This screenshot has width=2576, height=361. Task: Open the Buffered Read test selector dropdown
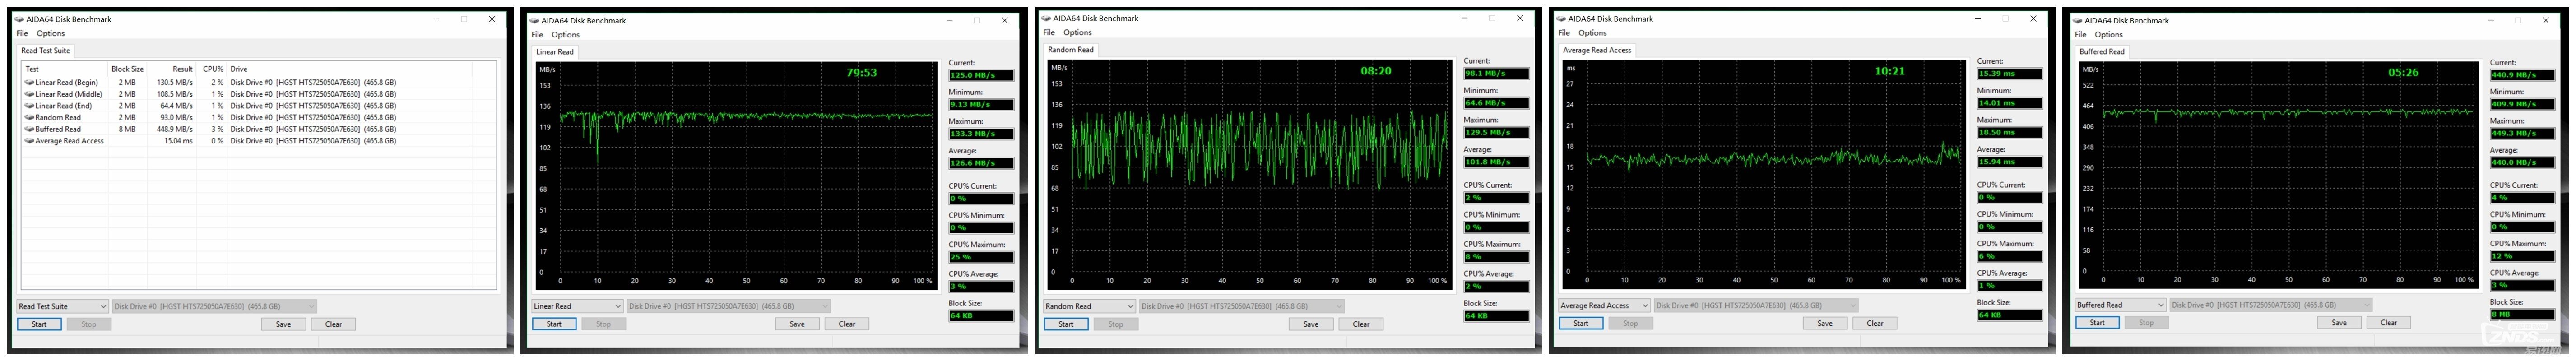(x=2120, y=305)
